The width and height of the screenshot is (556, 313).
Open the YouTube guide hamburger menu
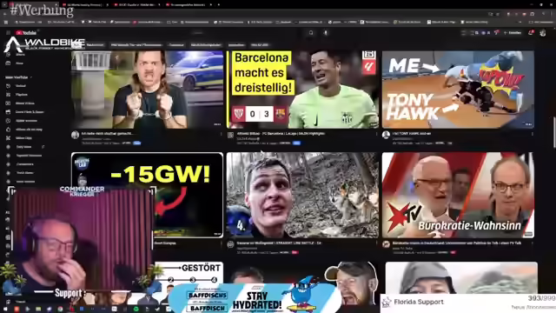[x=8, y=33]
